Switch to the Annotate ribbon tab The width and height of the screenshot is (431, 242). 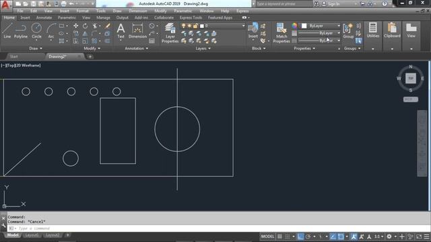(x=44, y=17)
